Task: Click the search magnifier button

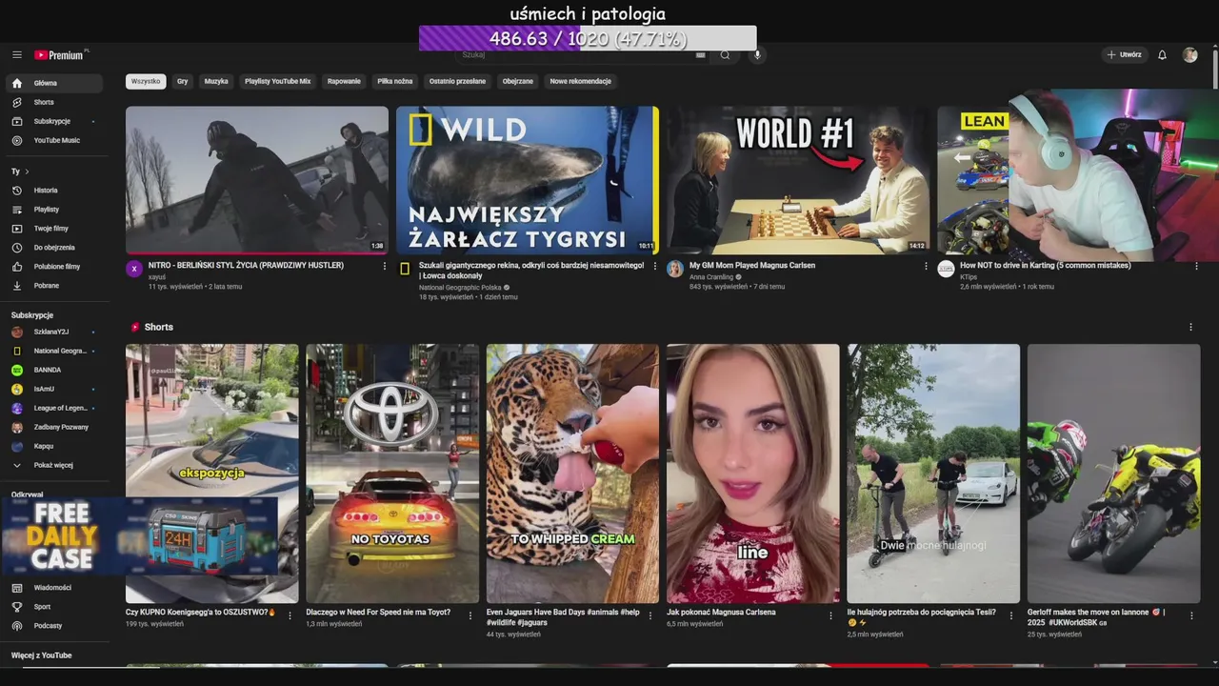Action: (x=725, y=55)
